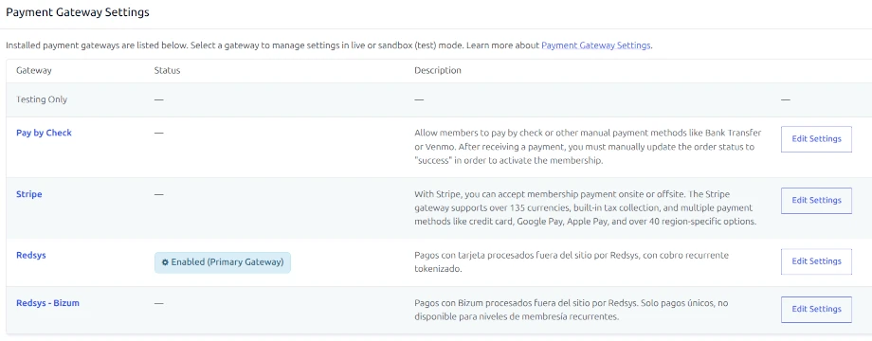Viewport: 872px width, 341px height.
Task: Open the Stripe gateway link
Action: (29, 194)
